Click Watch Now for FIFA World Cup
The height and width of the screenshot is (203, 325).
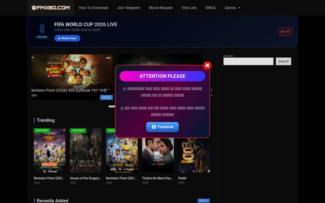(x=67, y=38)
